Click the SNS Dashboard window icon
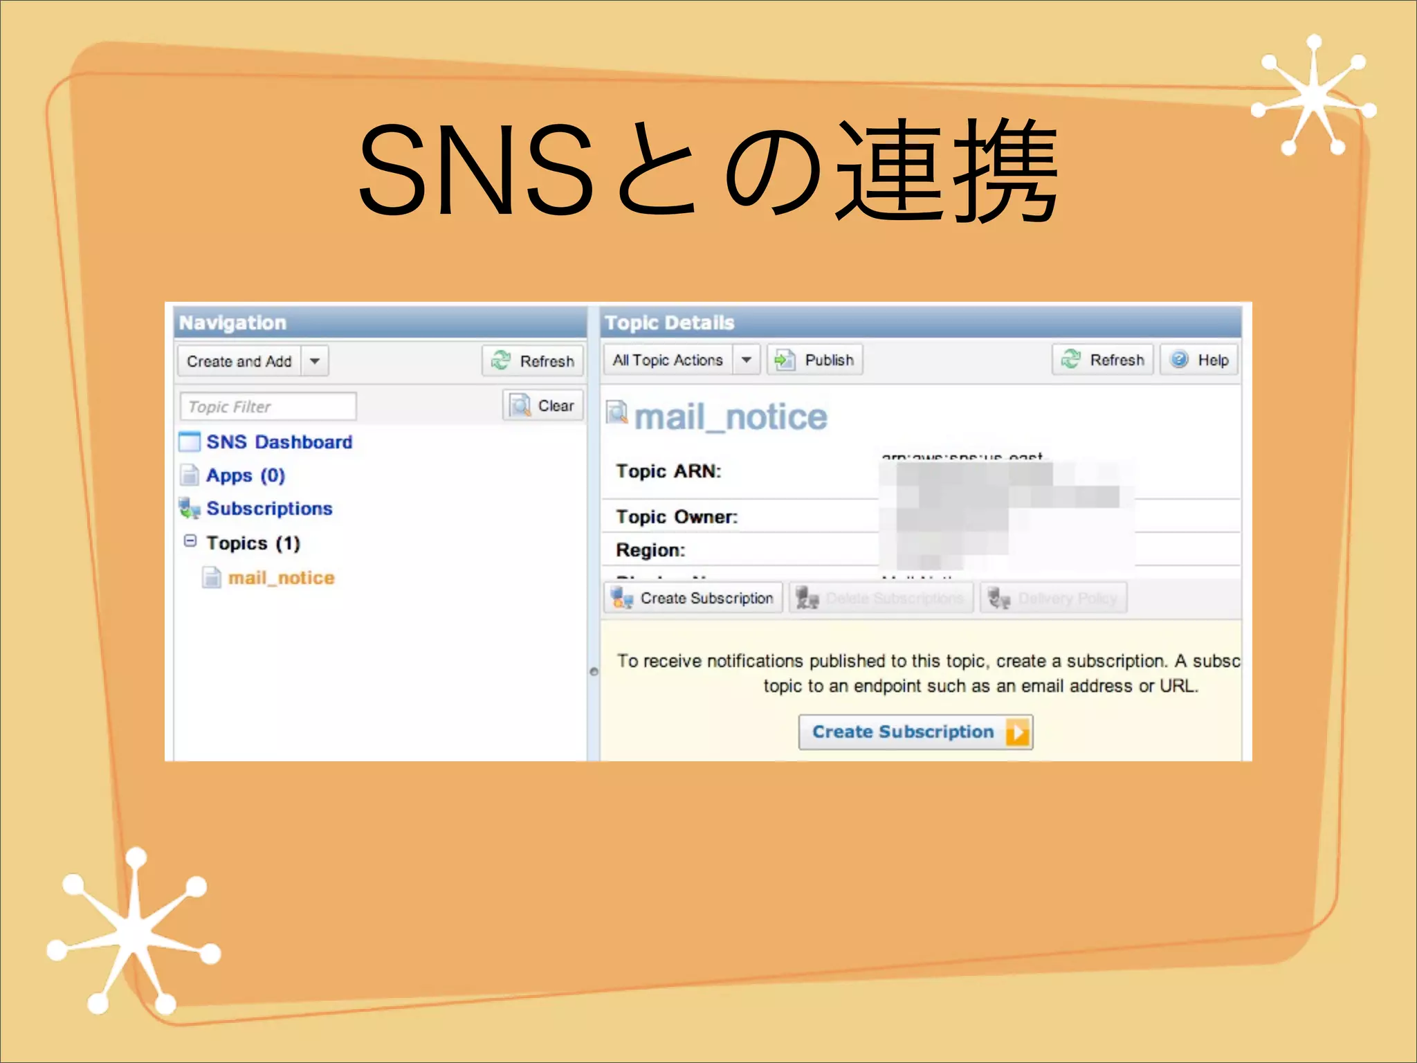The height and width of the screenshot is (1063, 1417). tap(190, 442)
